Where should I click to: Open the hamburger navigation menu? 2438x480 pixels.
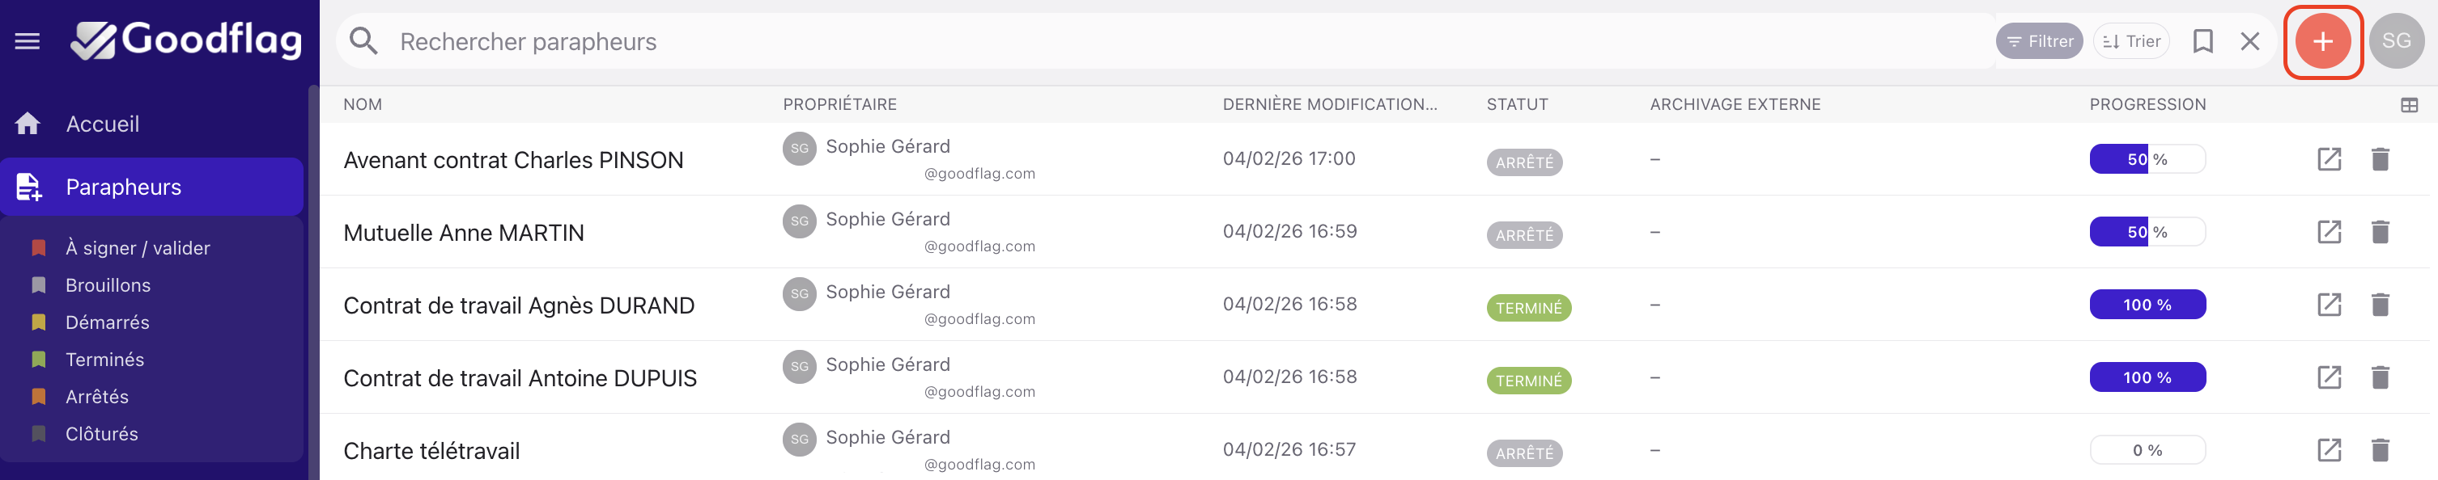click(x=28, y=40)
